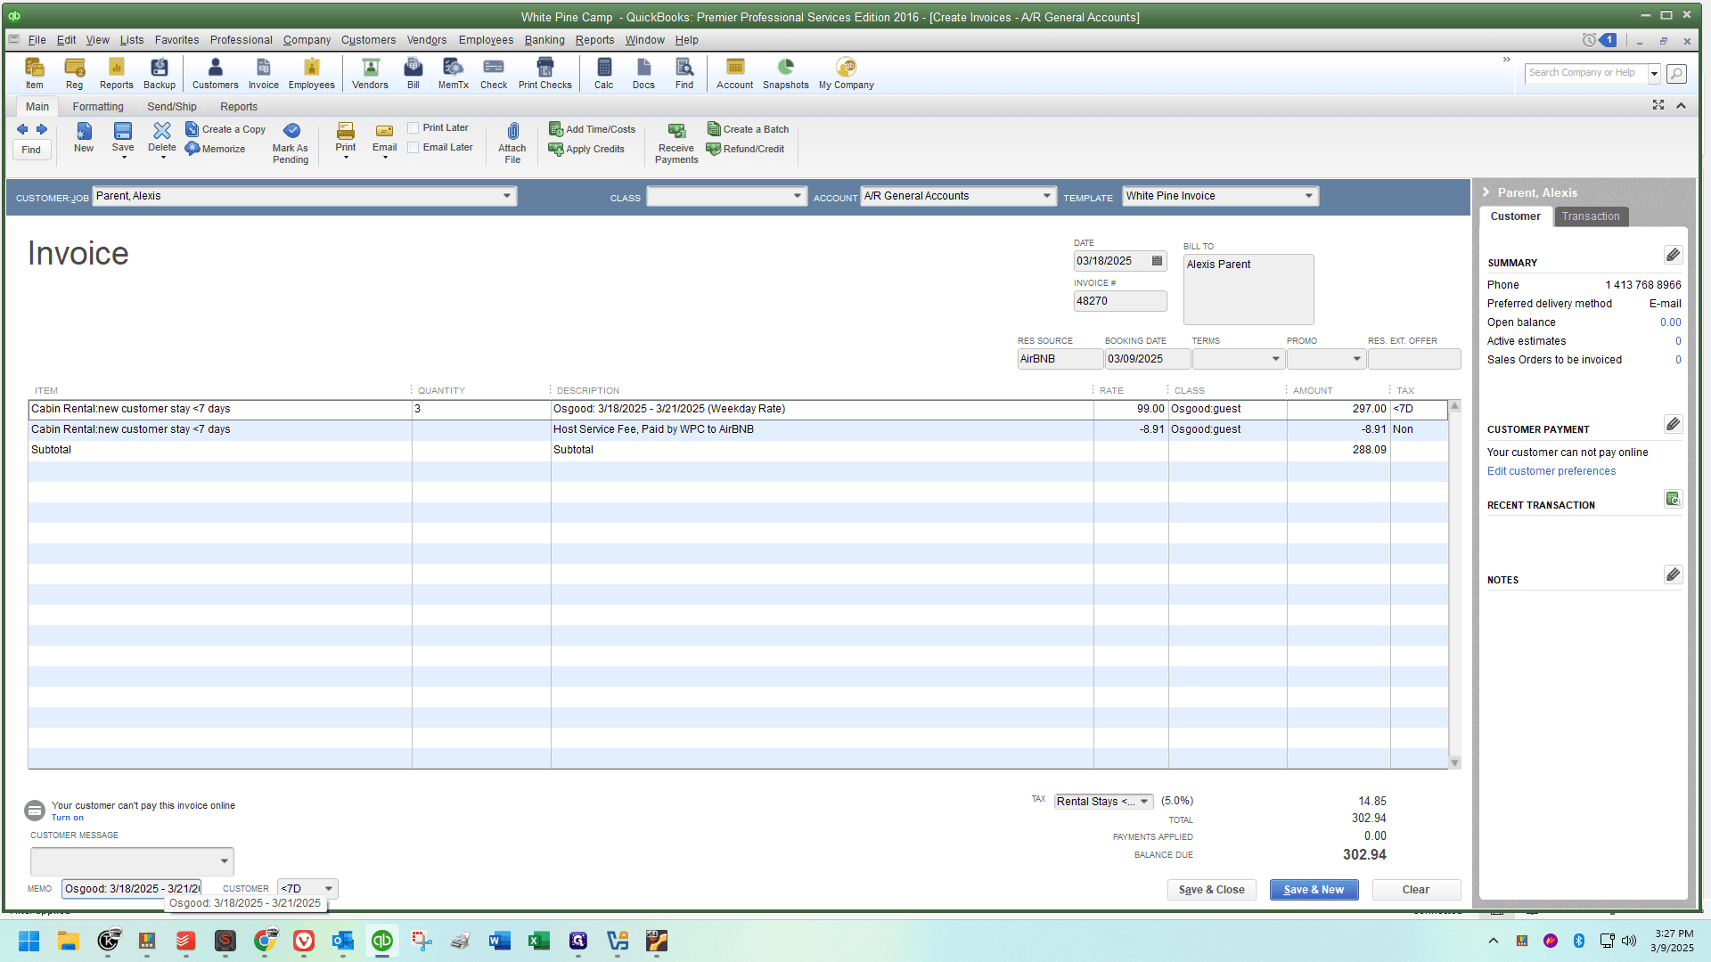1711x962 pixels.
Task: Open the My Company icon
Action: [x=846, y=73]
